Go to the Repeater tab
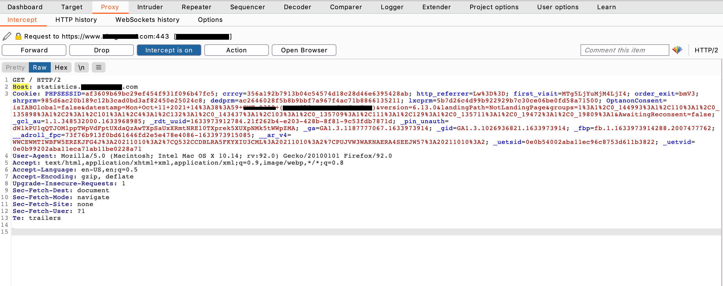 tap(196, 7)
